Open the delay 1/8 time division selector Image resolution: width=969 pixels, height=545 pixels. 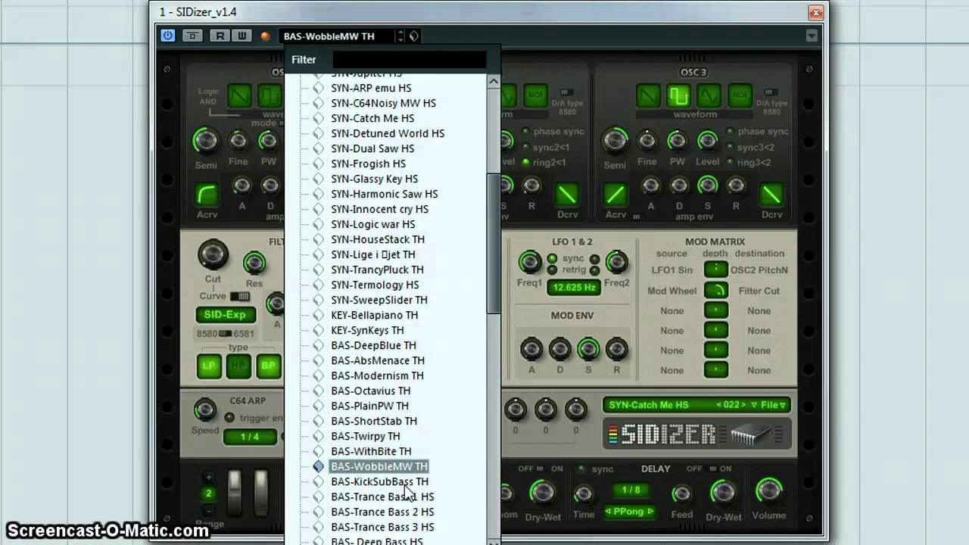click(631, 490)
